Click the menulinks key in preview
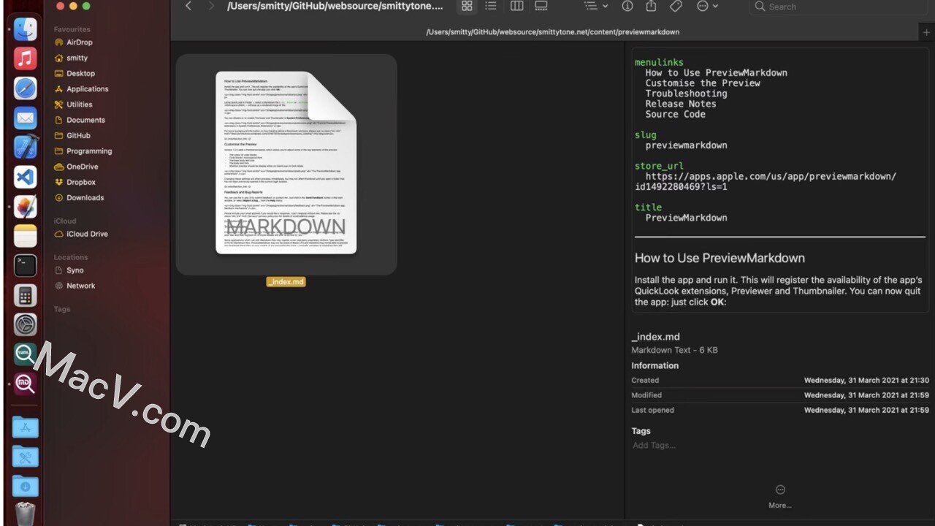This screenshot has height=526, width=935. (x=659, y=62)
